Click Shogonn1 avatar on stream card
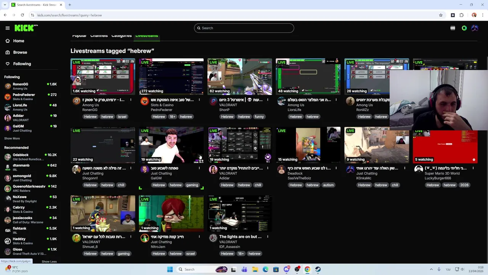Image resolution: width=488 pixels, height=275 pixels. pos(76,169)
